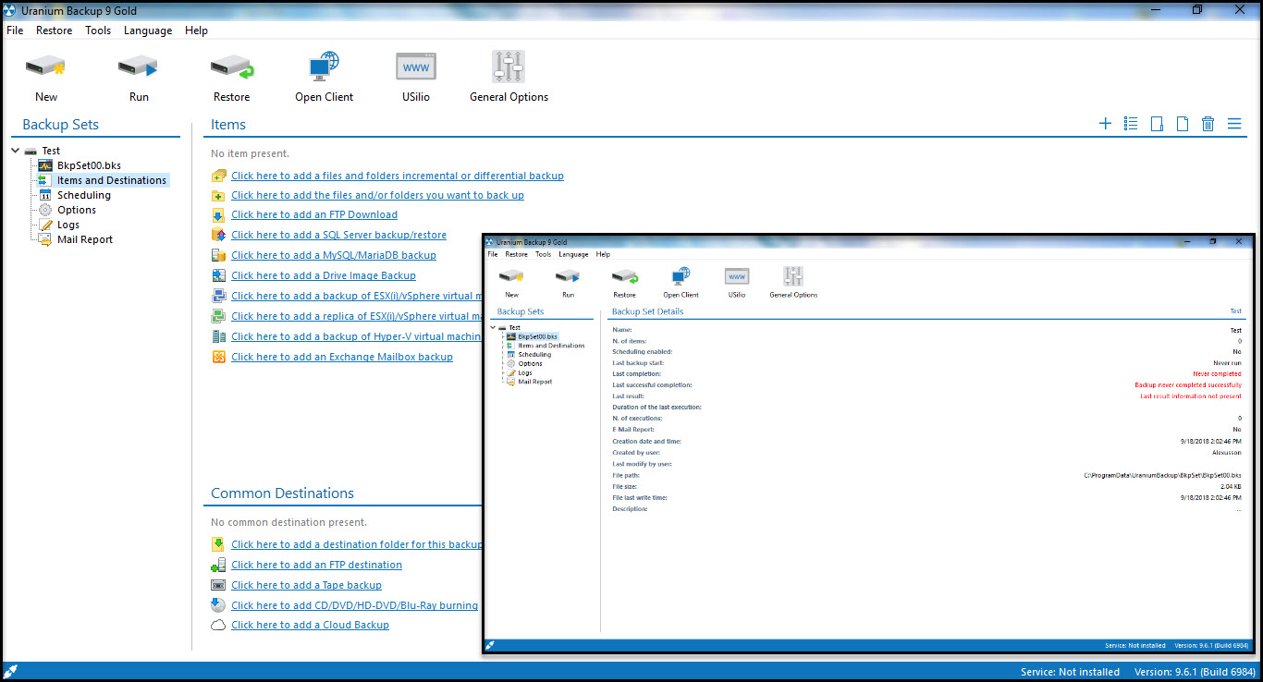This screenshot has width=1263, height=682.
Task: Open the Tools menu in the inset window
Action: [x=544, y=254]
